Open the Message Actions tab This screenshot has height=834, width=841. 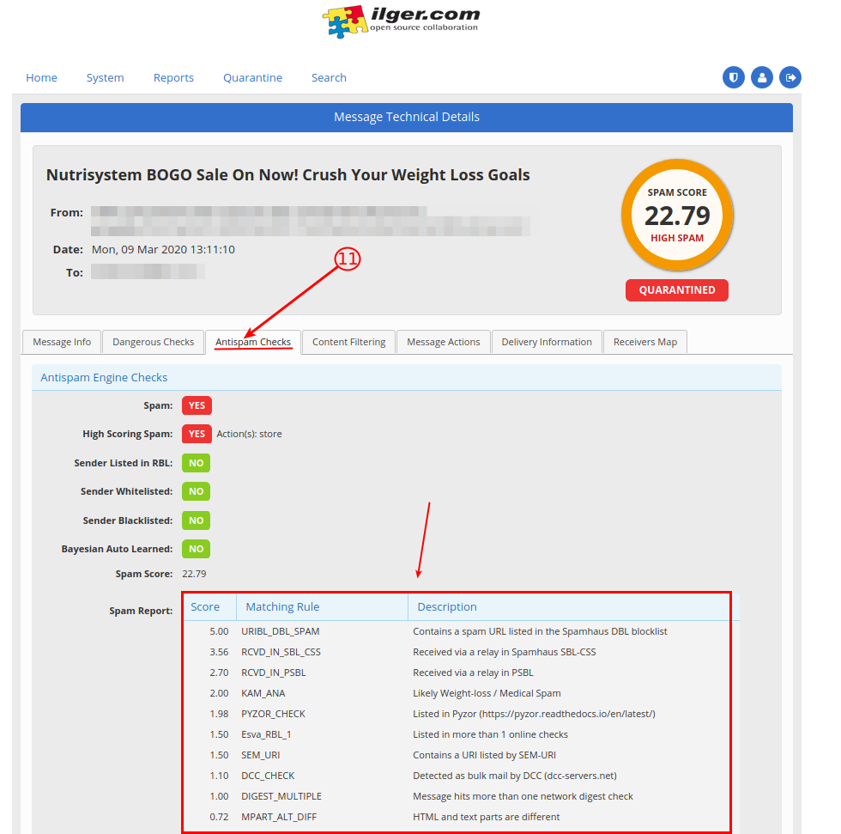[443, 342]
